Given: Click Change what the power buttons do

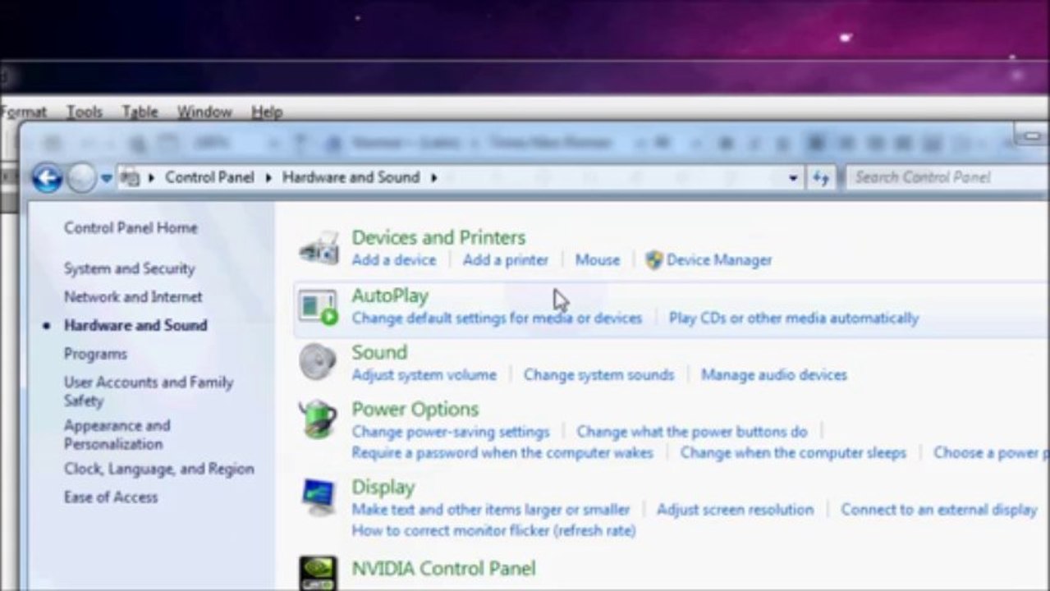Looking at the screenshot, I should [692, 432].
